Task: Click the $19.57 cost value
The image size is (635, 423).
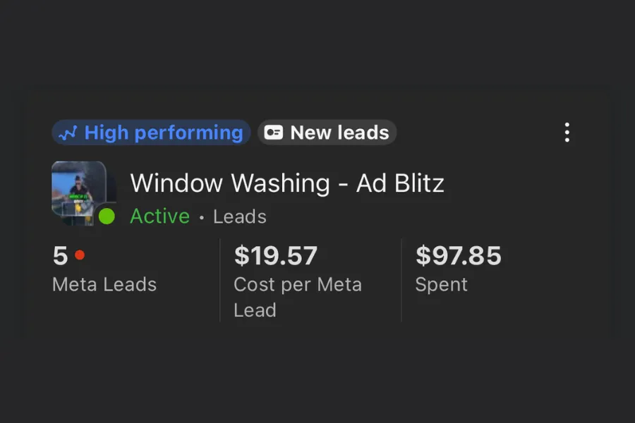Action: [276, 256]
